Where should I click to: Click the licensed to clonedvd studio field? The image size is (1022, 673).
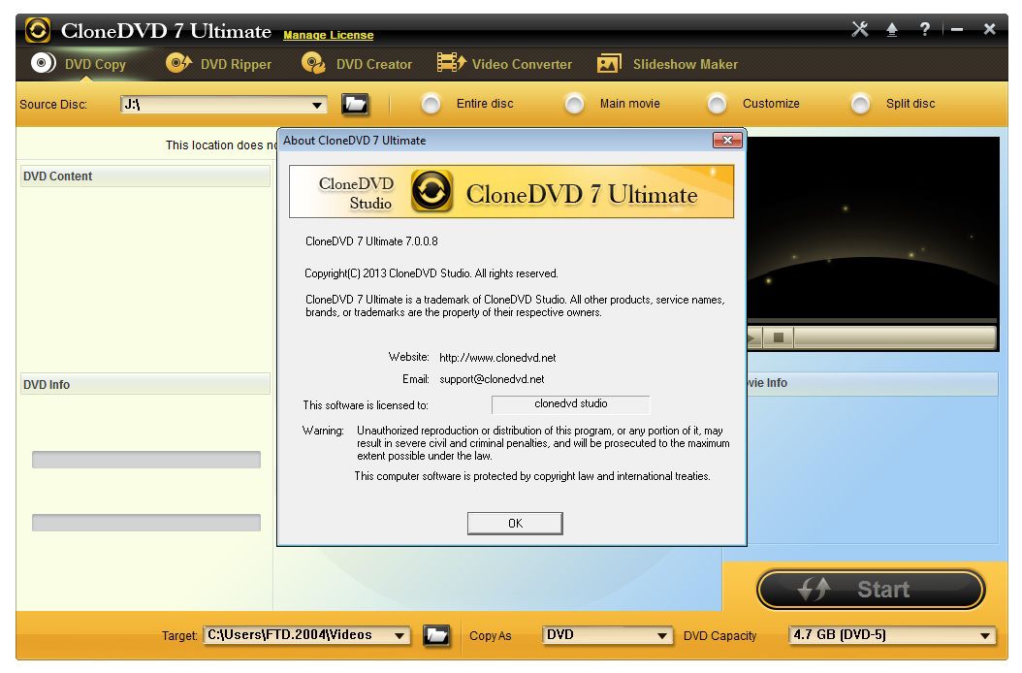click(x=570, y=404)
